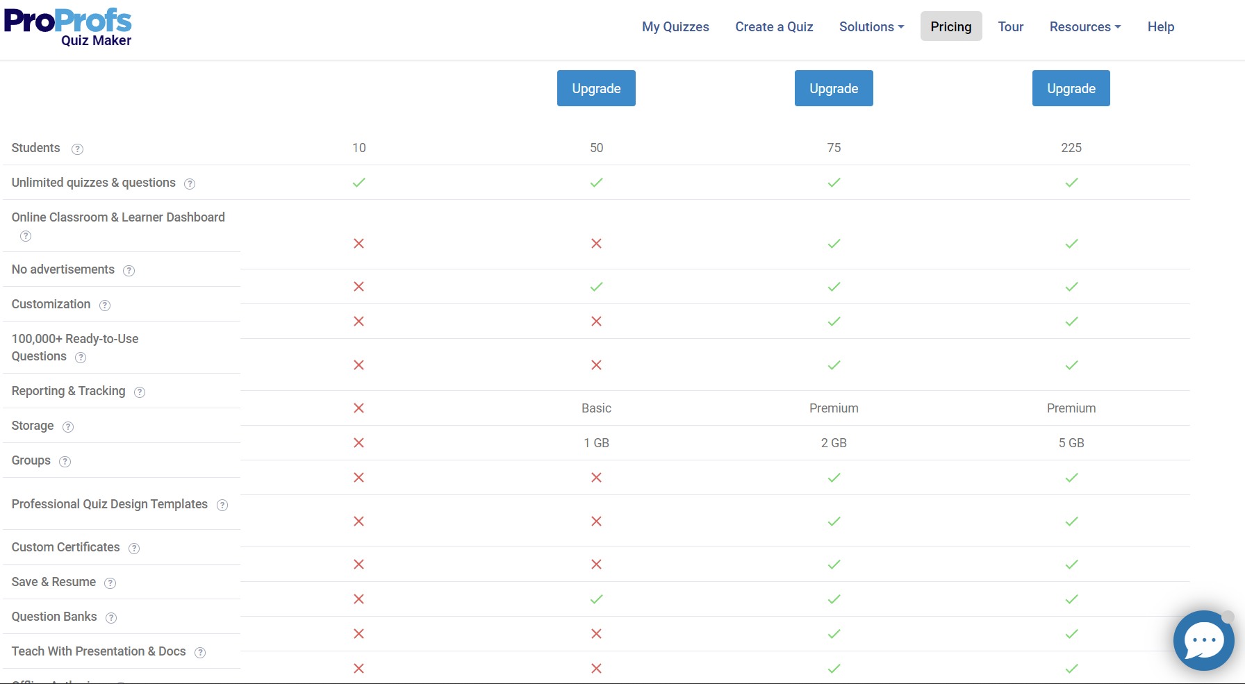The width and height of the screenshot is (1245, 684).
Task: Expand the Resources dropdown menu
Action: point(1085,27)
